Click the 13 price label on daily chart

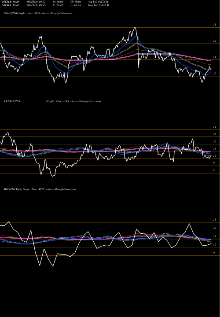coord(215,25)
